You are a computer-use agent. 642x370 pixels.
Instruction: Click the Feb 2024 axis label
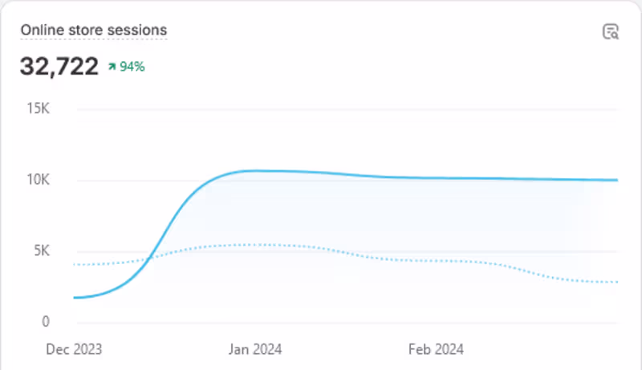pos(436,350)
